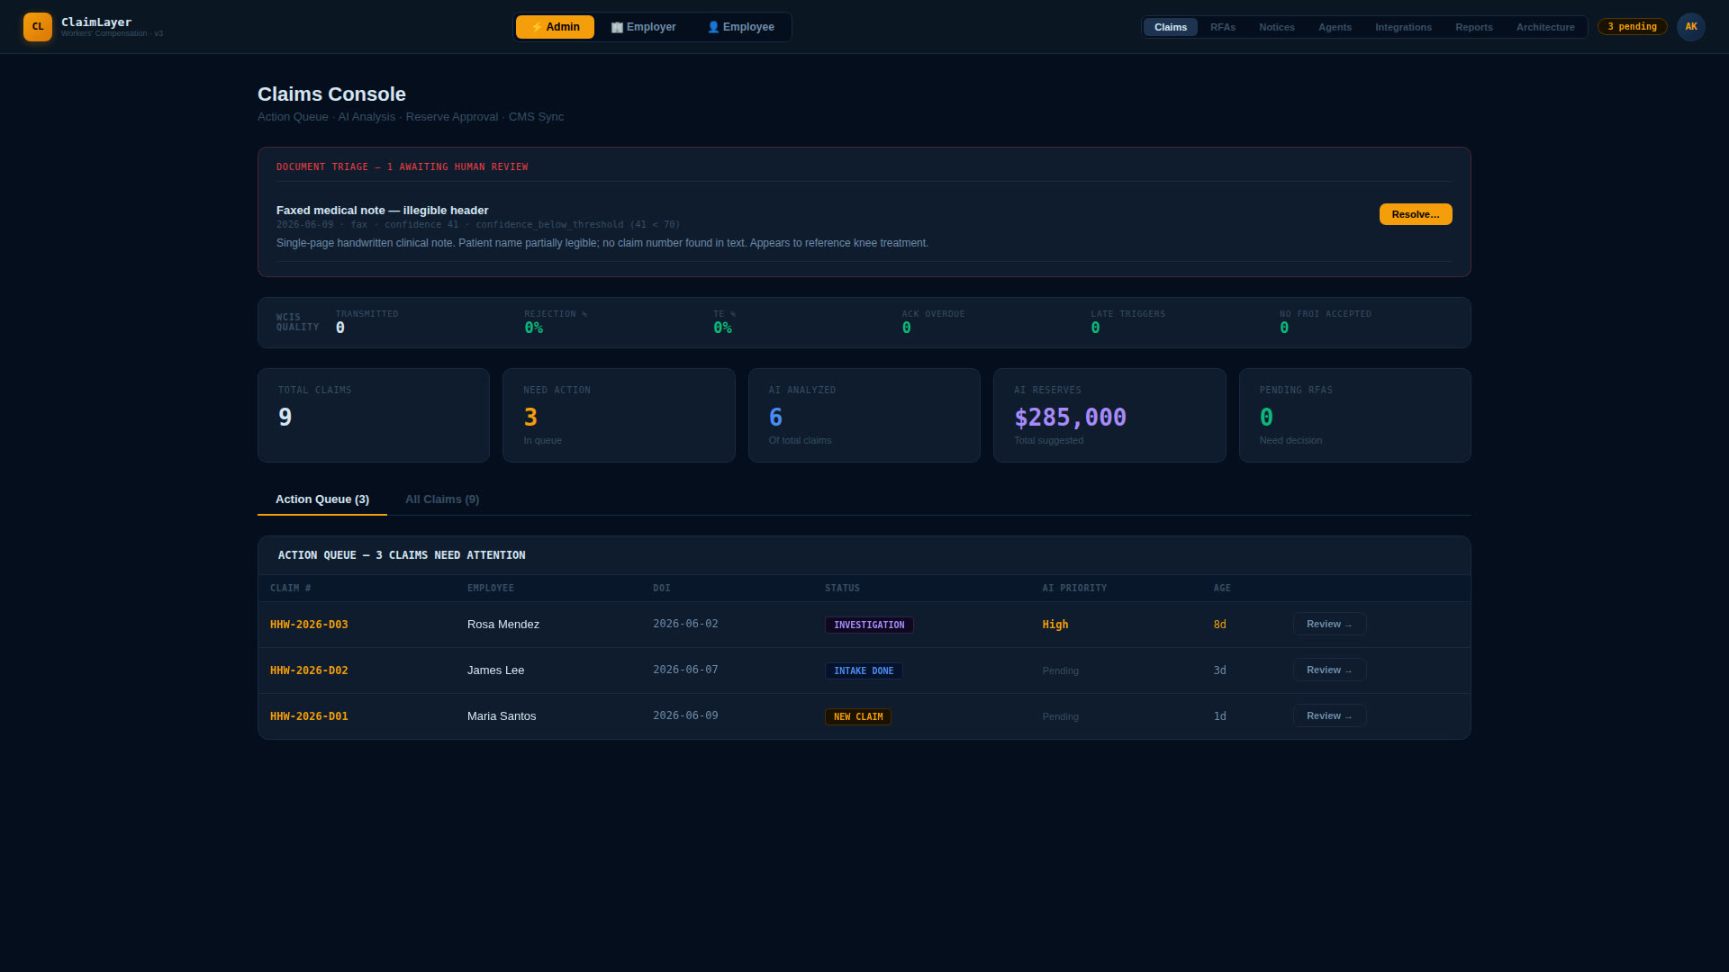
Task: Click the Total Claims card
Action: pos(374,415)
